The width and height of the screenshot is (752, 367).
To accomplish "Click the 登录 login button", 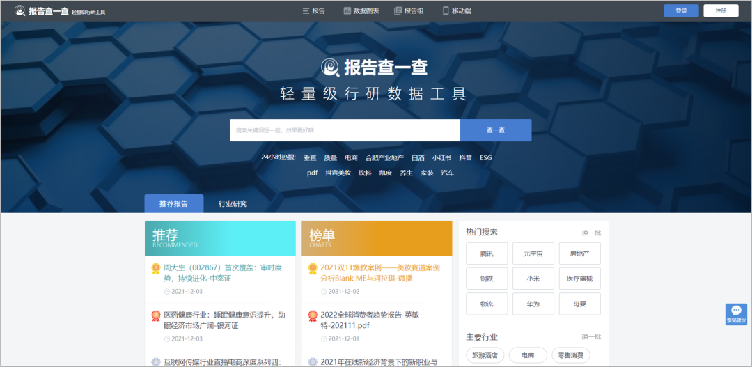I will [681, 10].
